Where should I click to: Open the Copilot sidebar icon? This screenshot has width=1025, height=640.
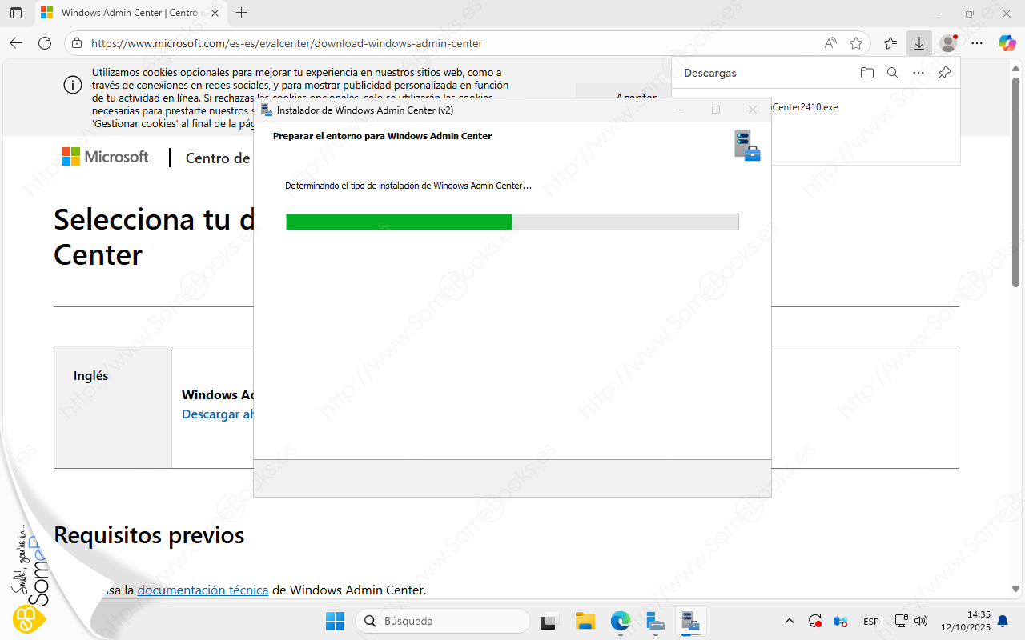click(1007, 43)
